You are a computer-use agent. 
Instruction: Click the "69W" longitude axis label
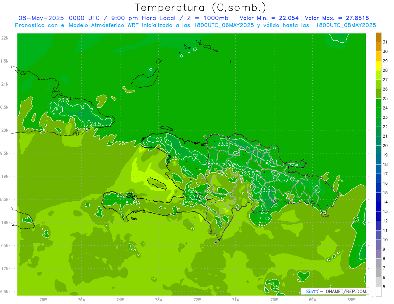(x=313, y=299)
